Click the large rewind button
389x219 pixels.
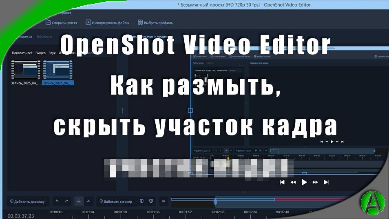[293, 182]
